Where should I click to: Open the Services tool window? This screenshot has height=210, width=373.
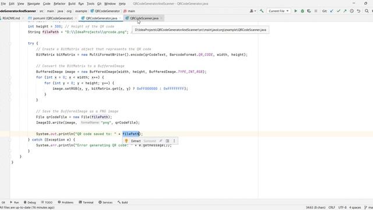(x=105, y=202)
